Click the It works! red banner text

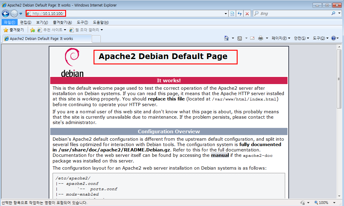(x=169, y=80)
